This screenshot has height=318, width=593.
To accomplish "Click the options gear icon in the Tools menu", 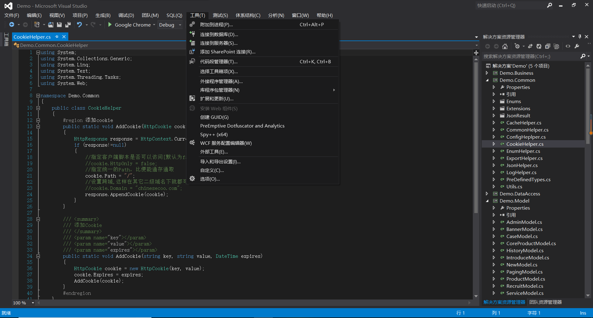I will point(192,179).
